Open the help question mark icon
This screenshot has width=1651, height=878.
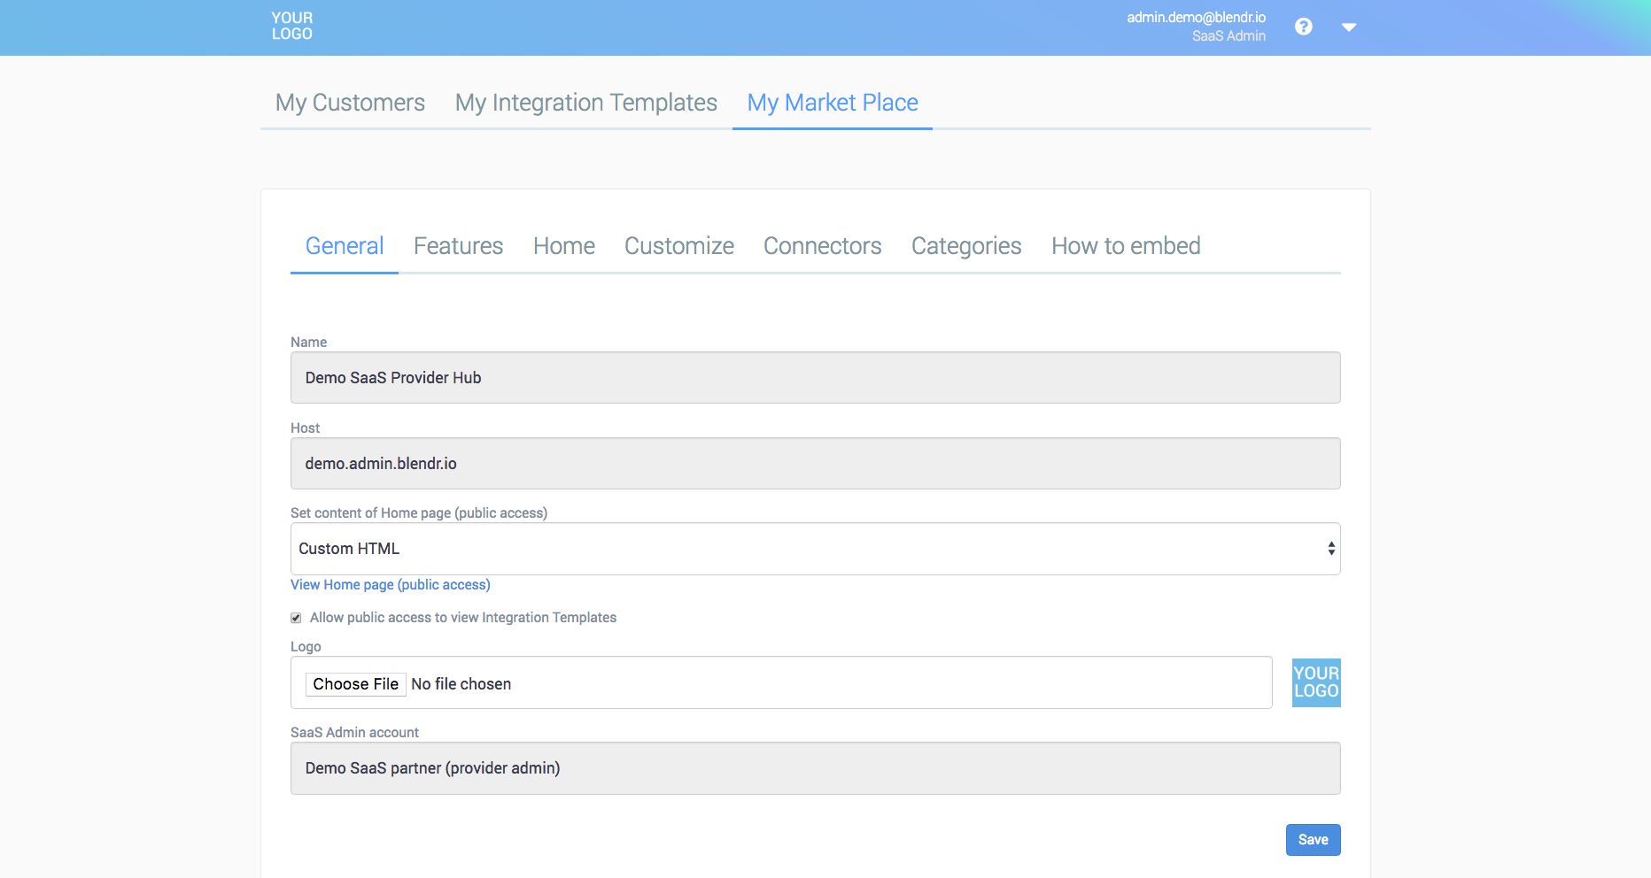pos(1304,27)
